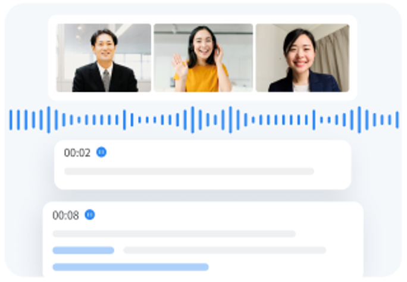Click the pause icon next to 00:02
Image resolution: width=407 pixels, height=282 pixels.
coord(101,152)
